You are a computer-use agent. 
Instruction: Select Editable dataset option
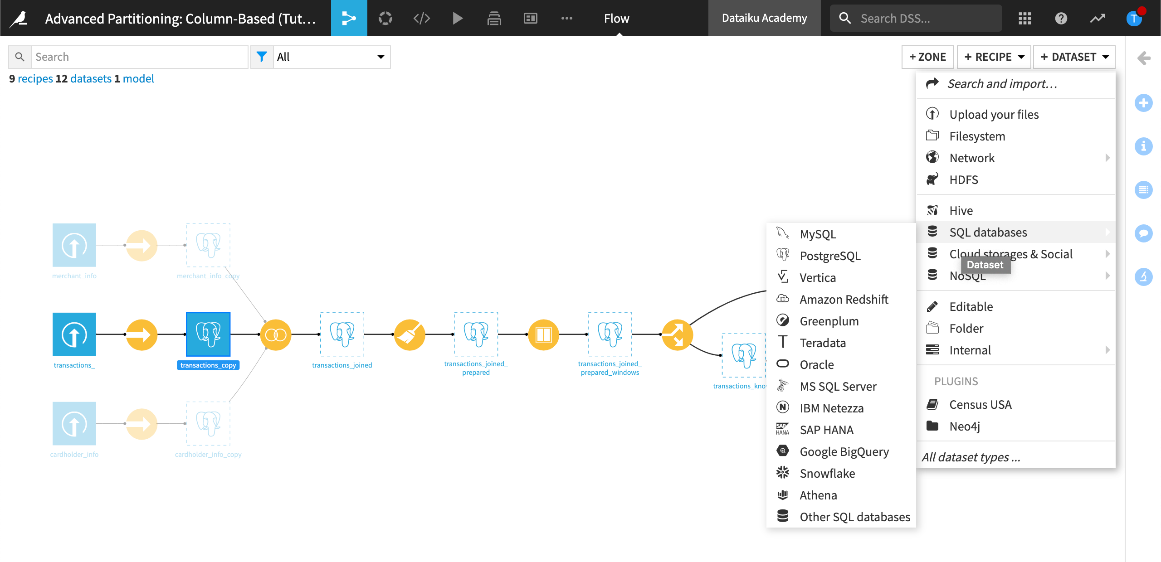1016,306
